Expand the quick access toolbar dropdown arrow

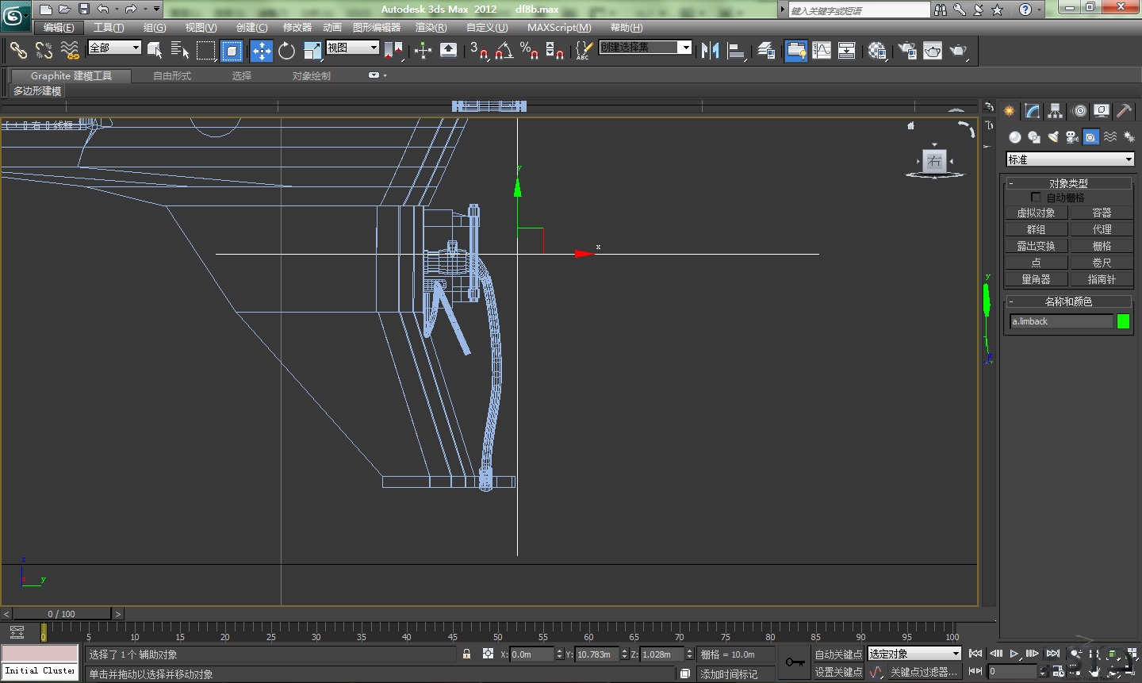point(156,10)
